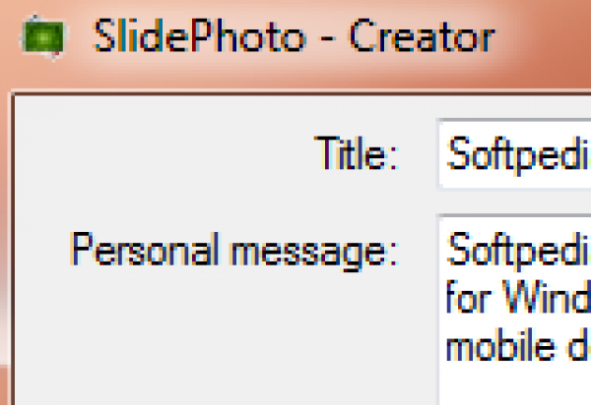Click the green SlidePhoto app icon
The height and width of the screenshot is (405, 591).
pyautogui.click(x=40, y=37)
